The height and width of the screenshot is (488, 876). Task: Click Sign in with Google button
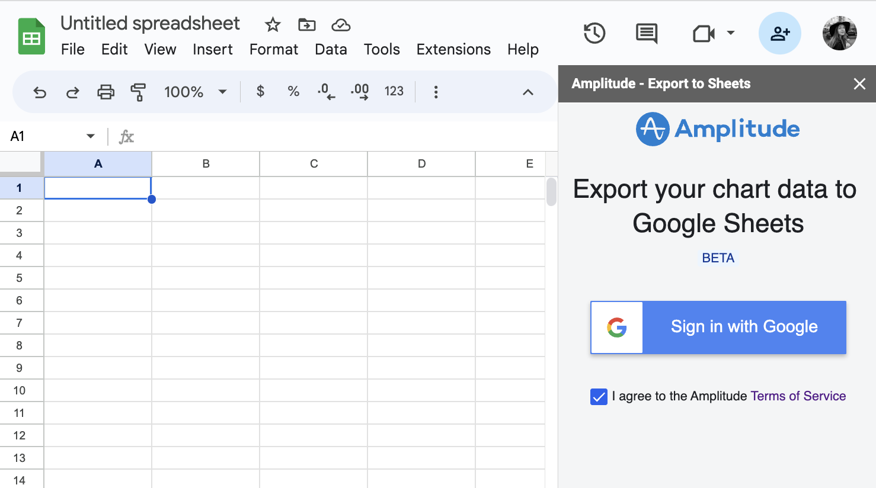click(x=718, y=328)
